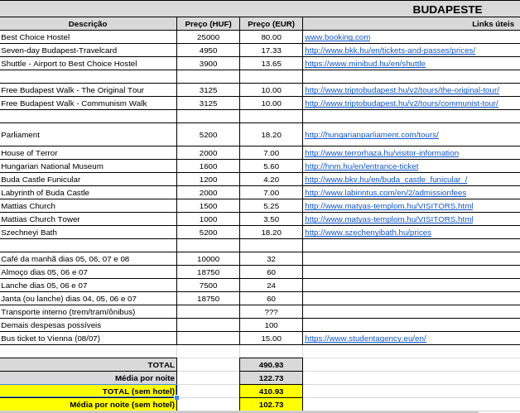Click the Preço (HUF) column header cell
Image resolution: width=520 pixels, height=413 pixels.
coord(208,24)
